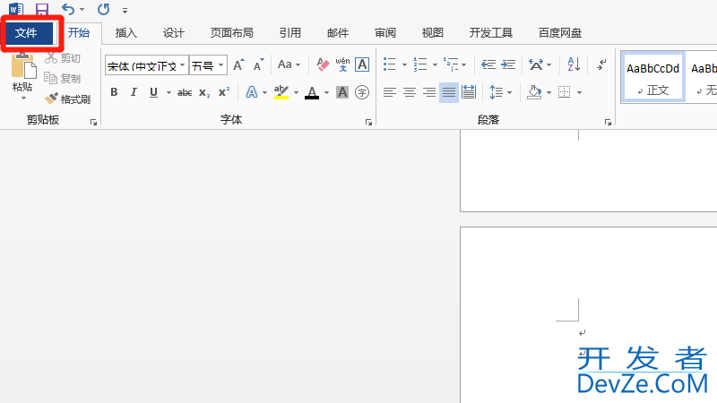The width and height of the screenshot is (717, 403).
Task: Open highlight color dropdown arrow
Action: coord(296,93)
